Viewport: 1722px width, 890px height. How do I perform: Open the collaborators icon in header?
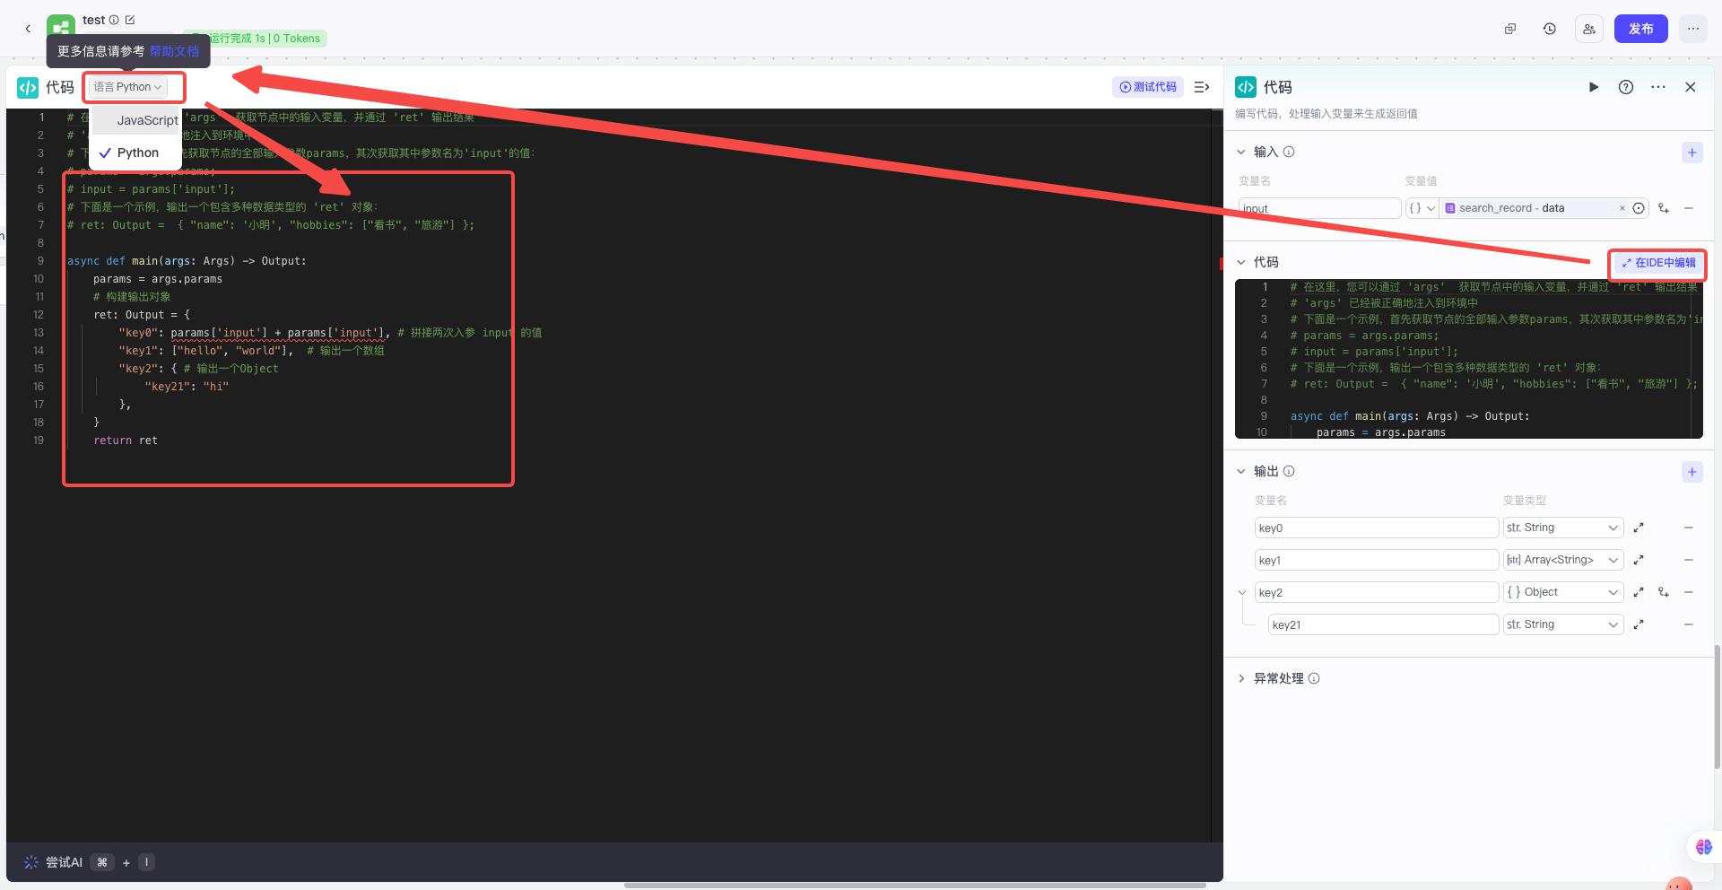pyautogui.click(x=1588, y=29)
